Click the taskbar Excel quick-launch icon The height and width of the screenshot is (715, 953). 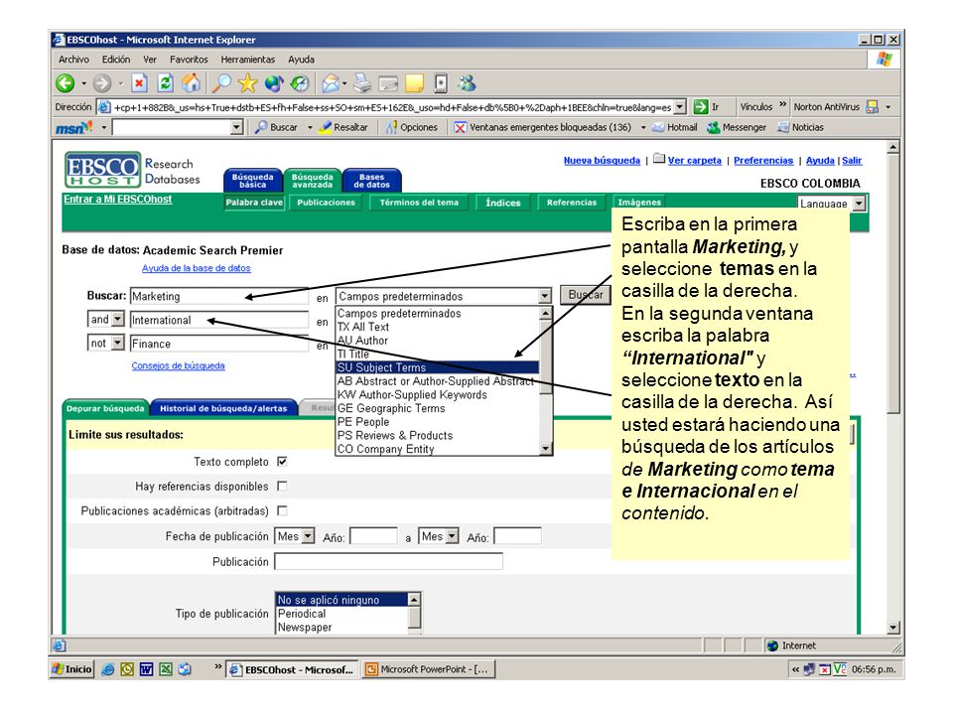pyautogui.click(x=166, y=669)
